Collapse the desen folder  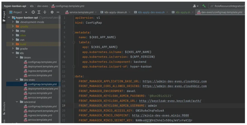click(x=17, y=57)
